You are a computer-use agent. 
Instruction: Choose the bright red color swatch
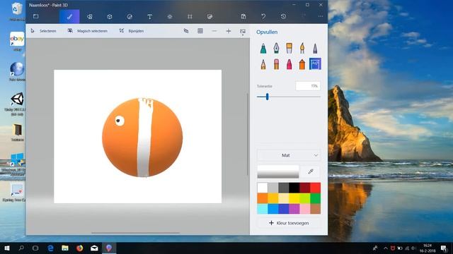point(315,188)
